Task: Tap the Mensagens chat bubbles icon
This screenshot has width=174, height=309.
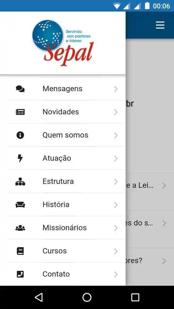Action: click(20, 89)
